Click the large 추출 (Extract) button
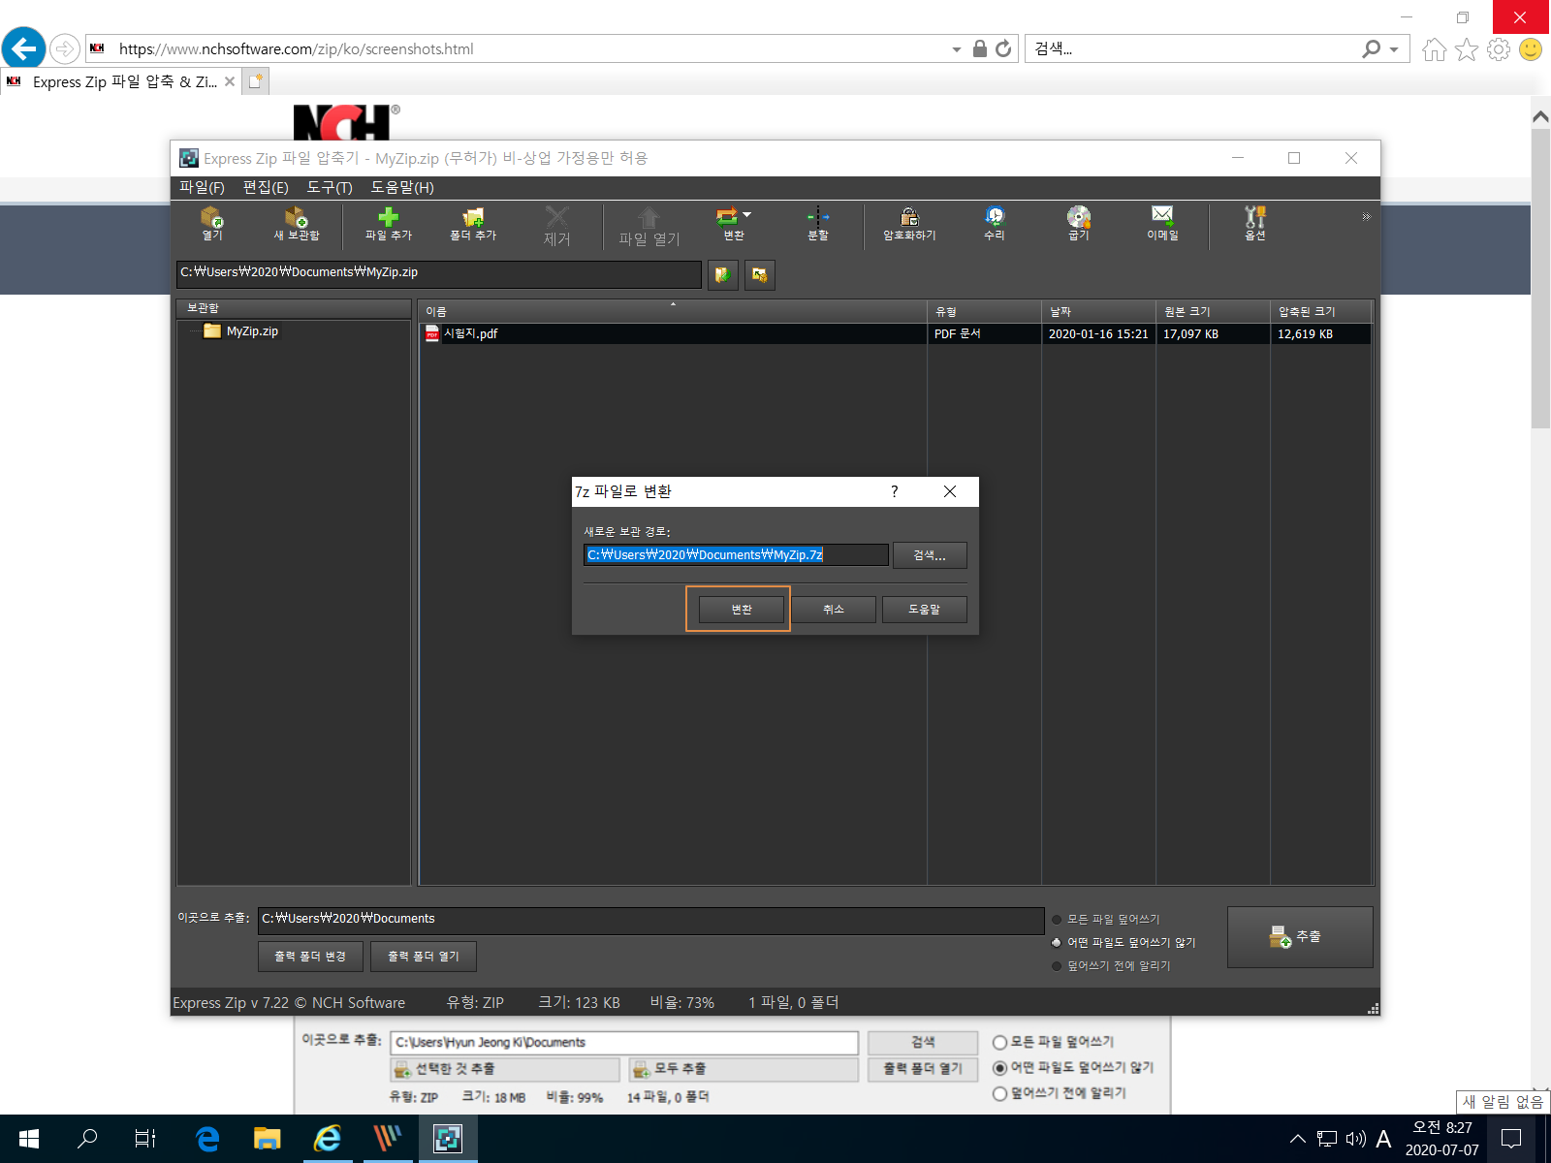Image resolution: width=1551 pixels, height=1163 pixels. tap(1300, 937)
